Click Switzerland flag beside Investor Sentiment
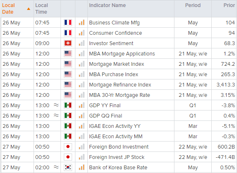This screenshot has height=173, width=237. (68, 43)
